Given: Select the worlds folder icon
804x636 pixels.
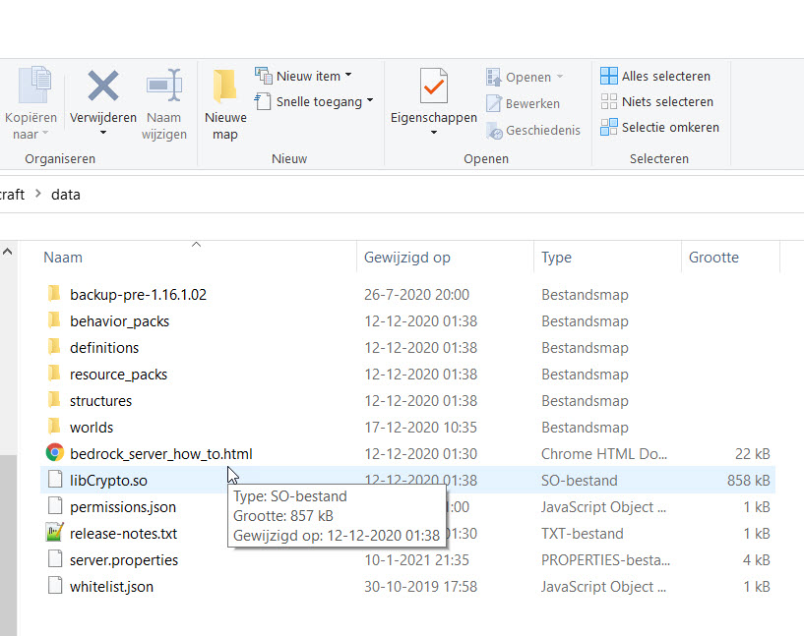Looking at the screenshot, I should (x=54, y=427).
